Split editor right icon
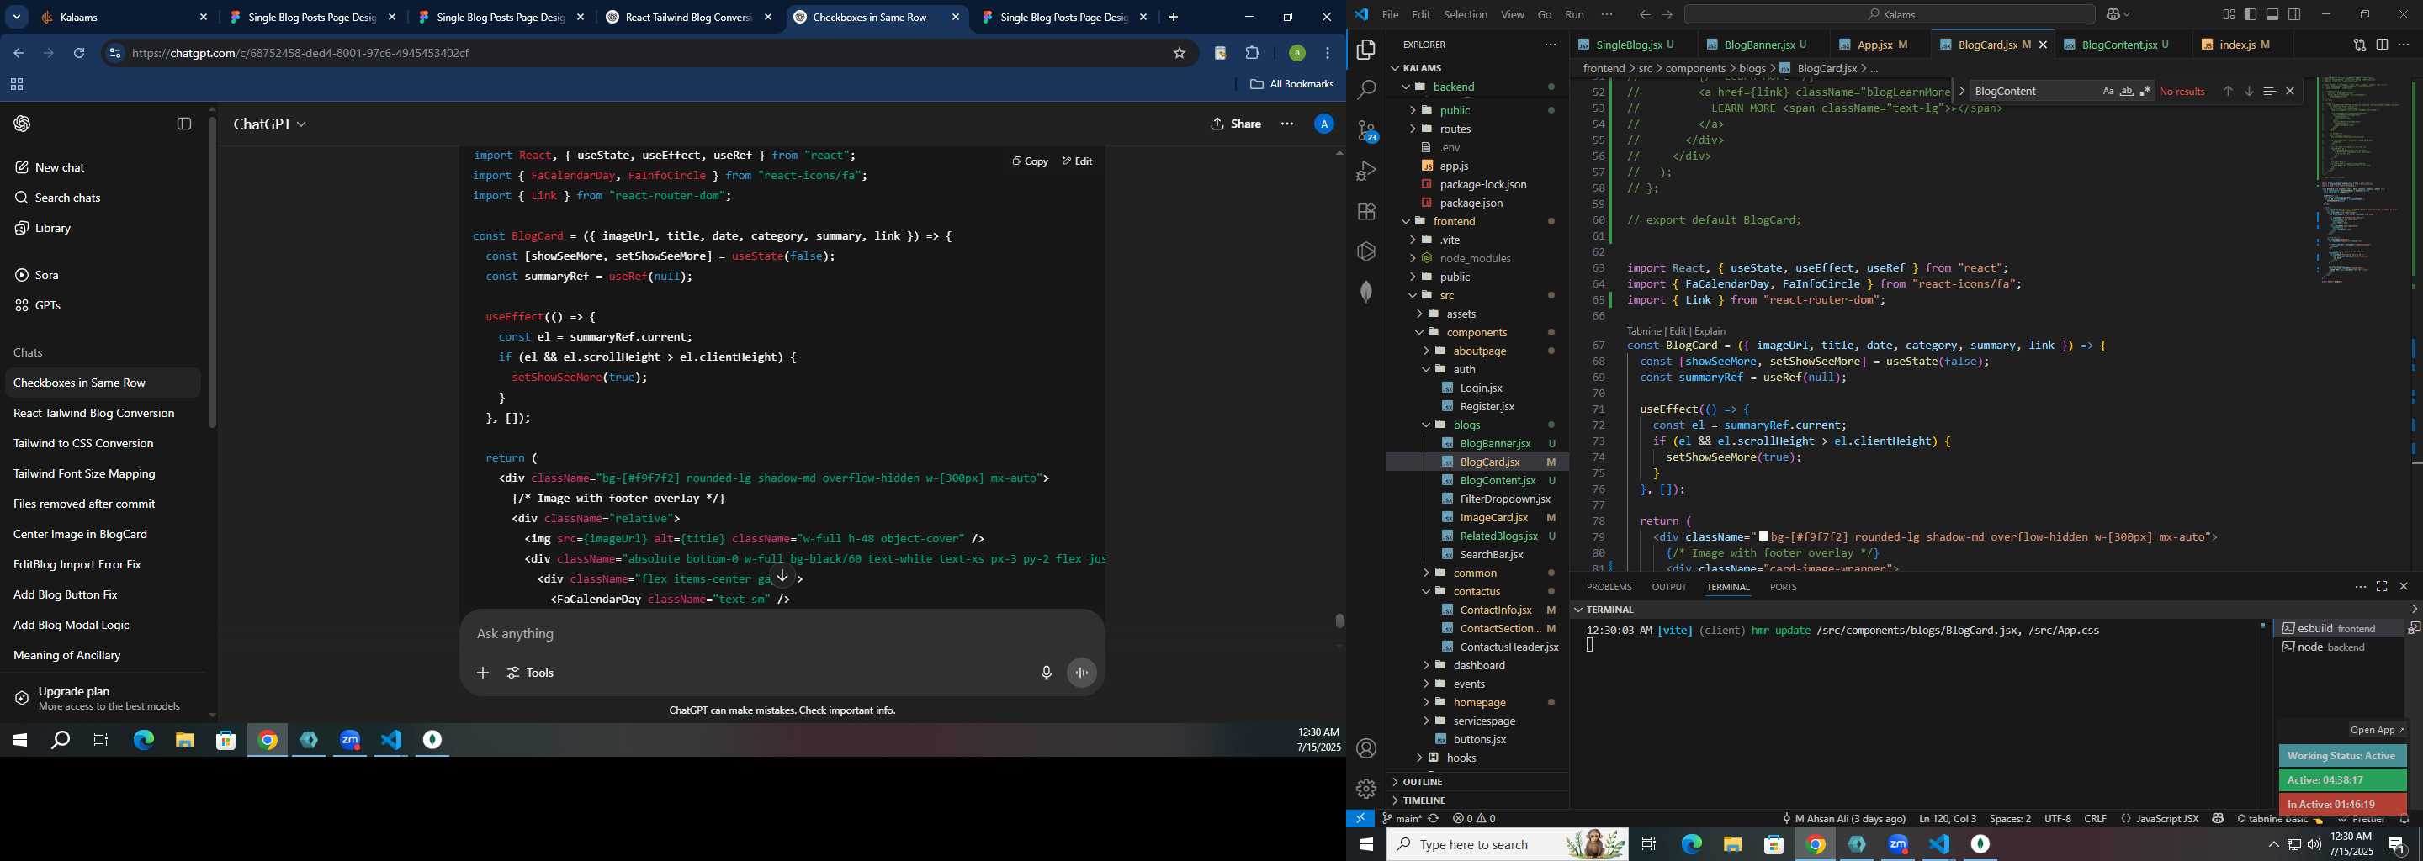 pyautogui.click(x=2382, y=45)
